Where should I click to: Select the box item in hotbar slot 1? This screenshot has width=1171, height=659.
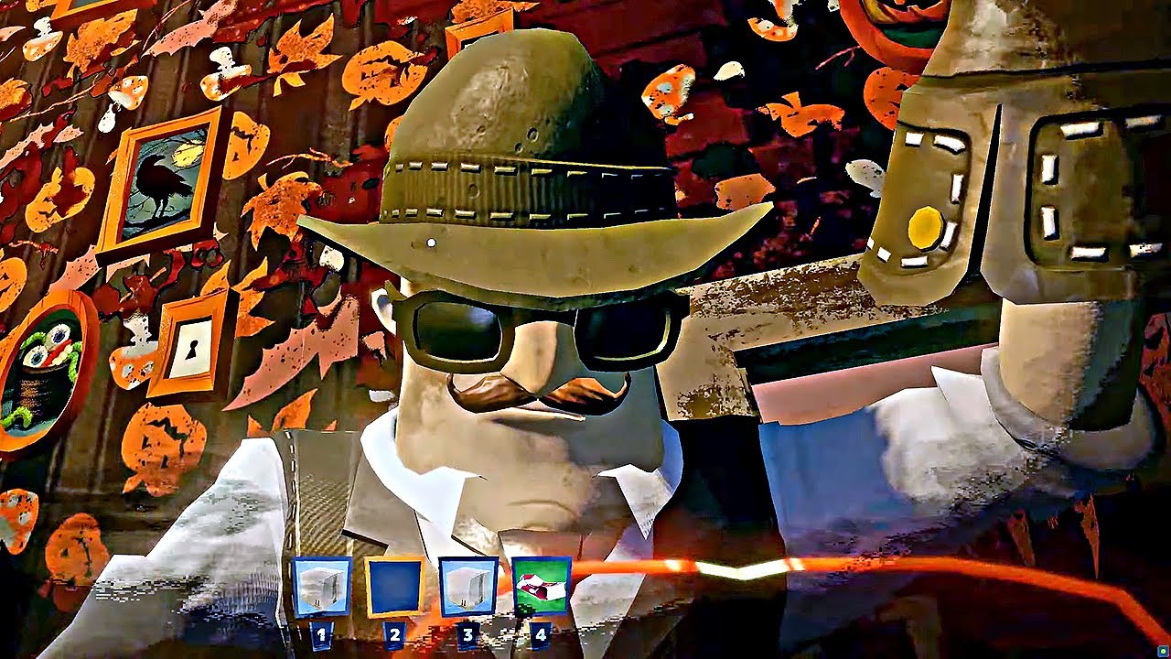[322, 587]
